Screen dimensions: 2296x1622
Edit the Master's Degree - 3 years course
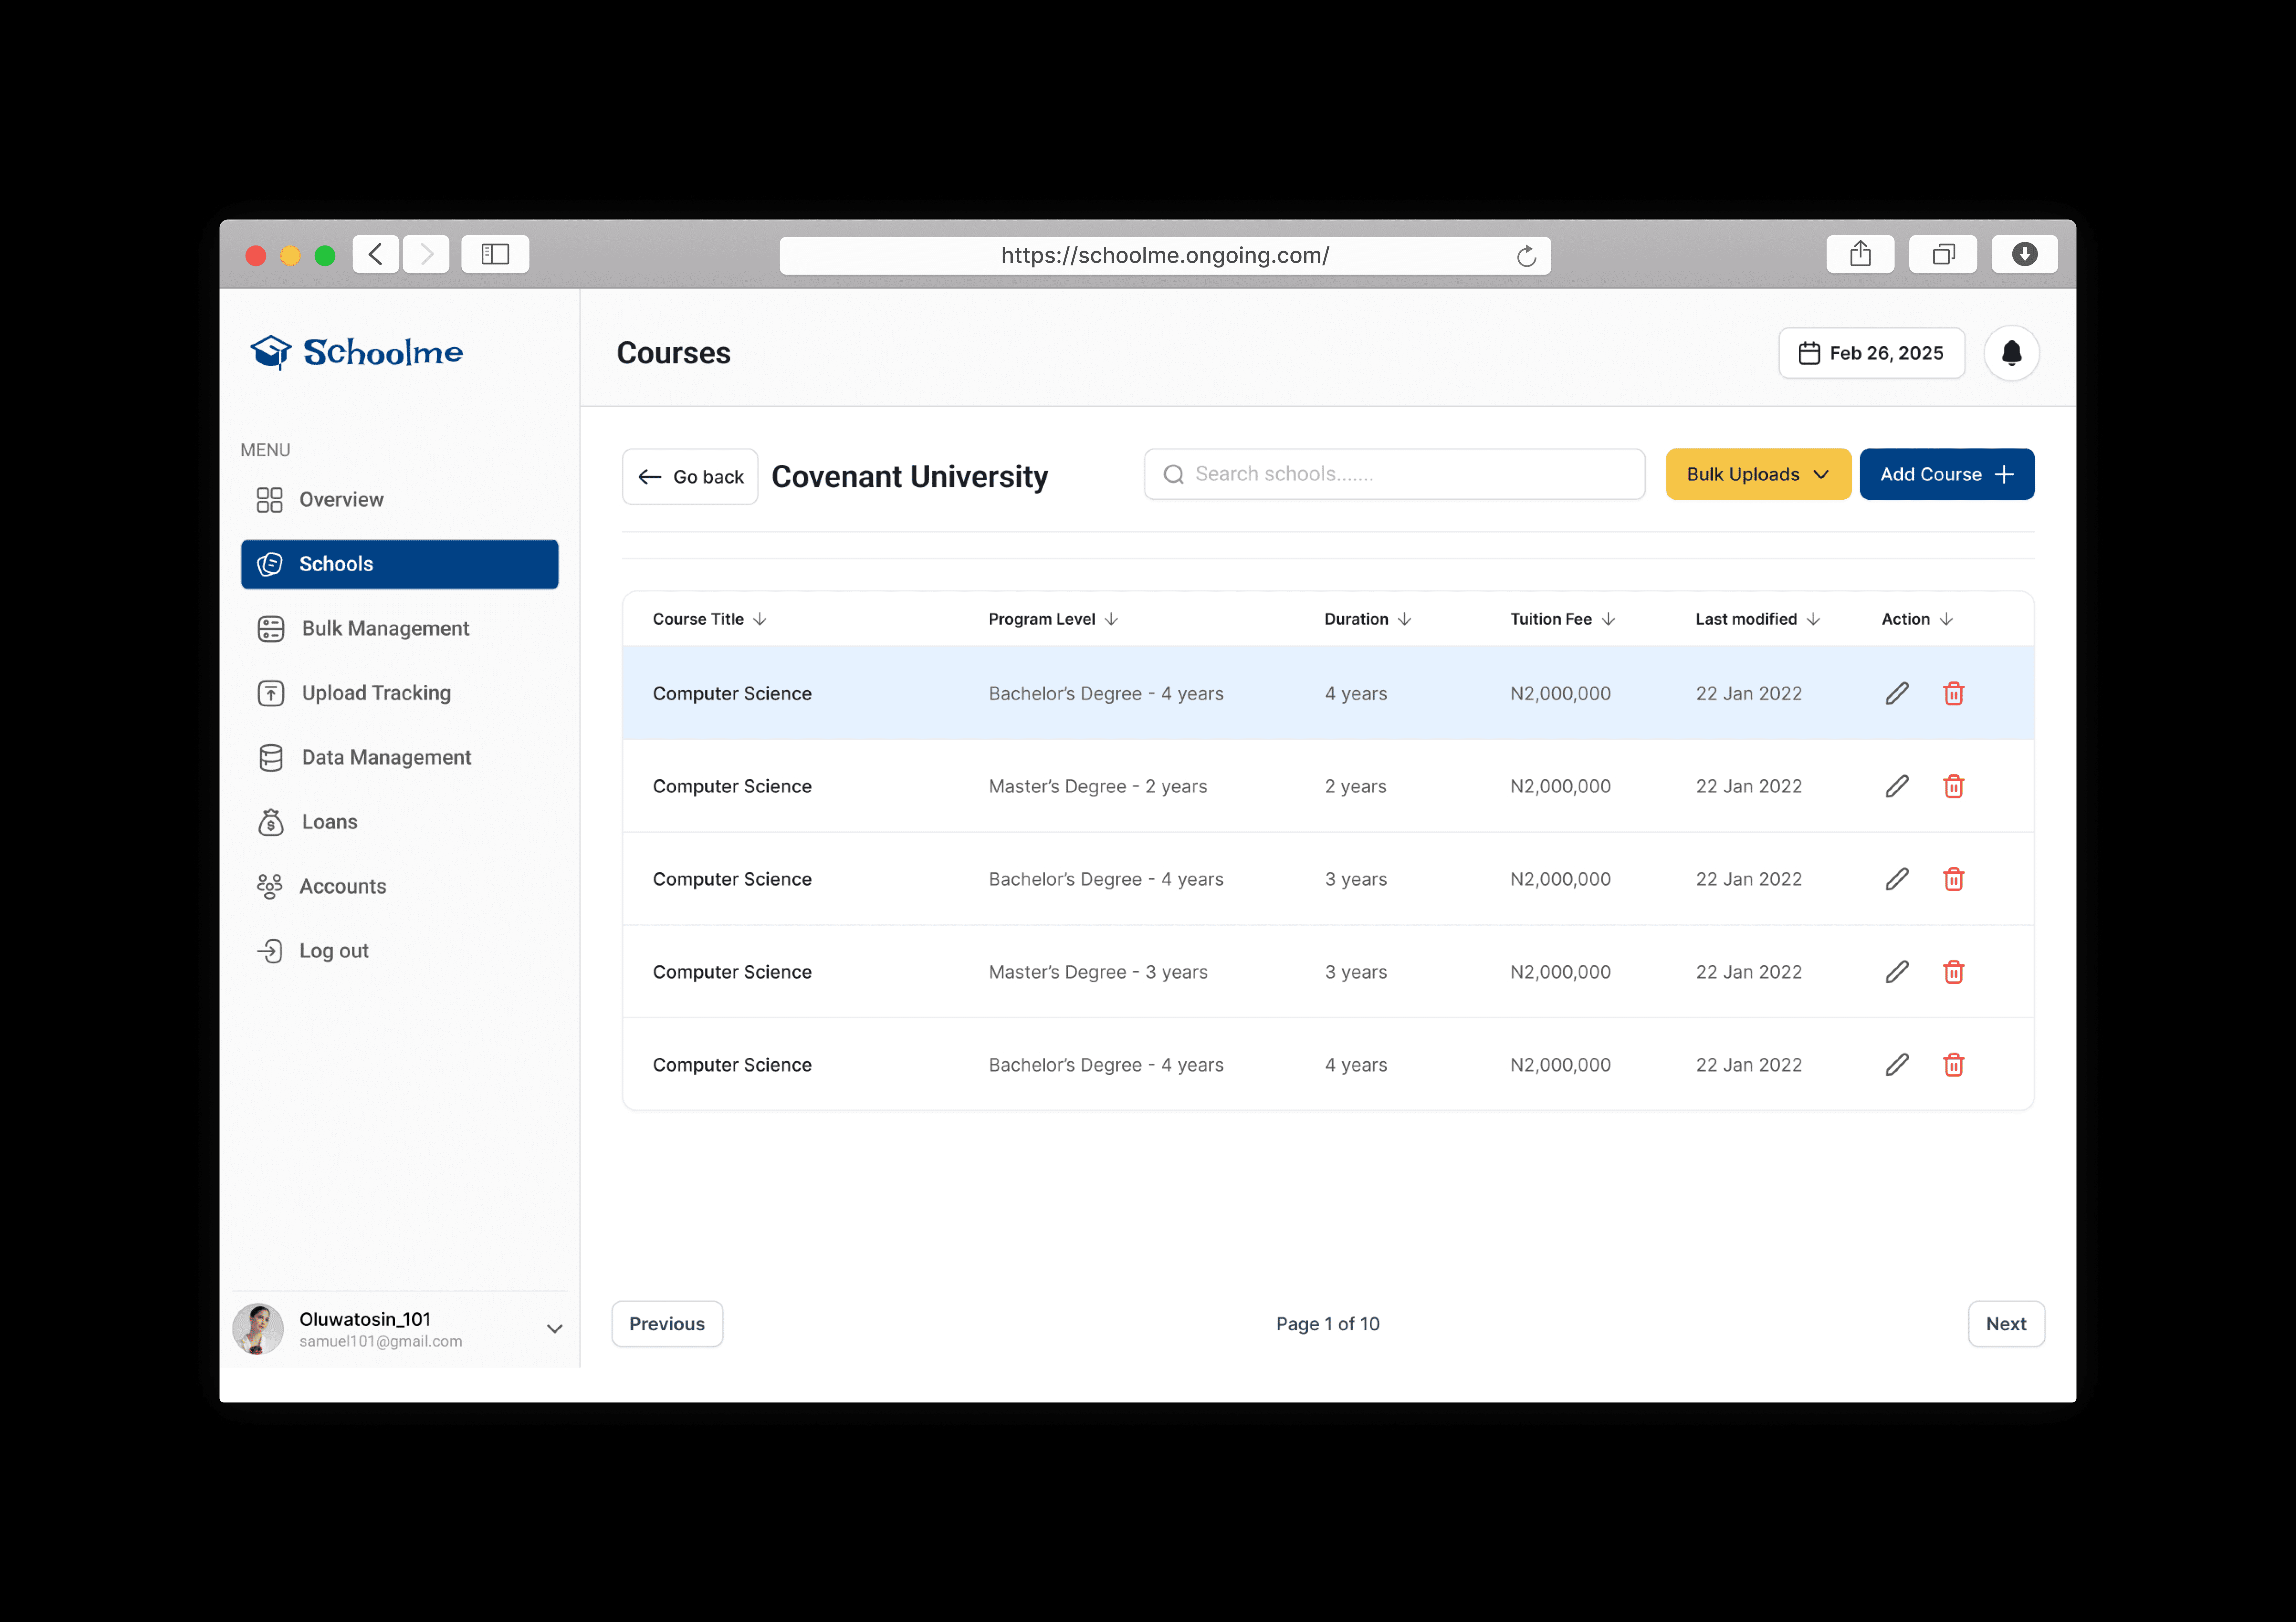1897,972
